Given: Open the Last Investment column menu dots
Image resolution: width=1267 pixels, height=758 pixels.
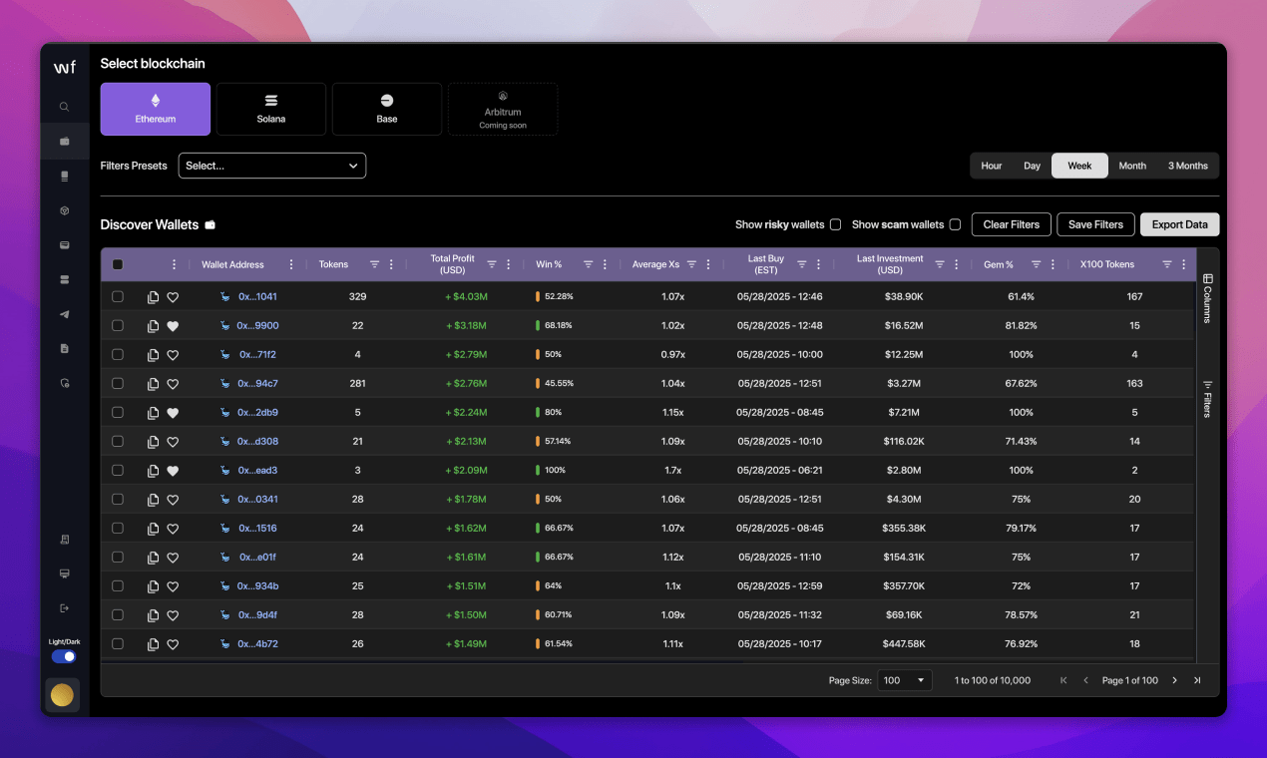Looking at the screenshot, I should [x=956, y=264].
